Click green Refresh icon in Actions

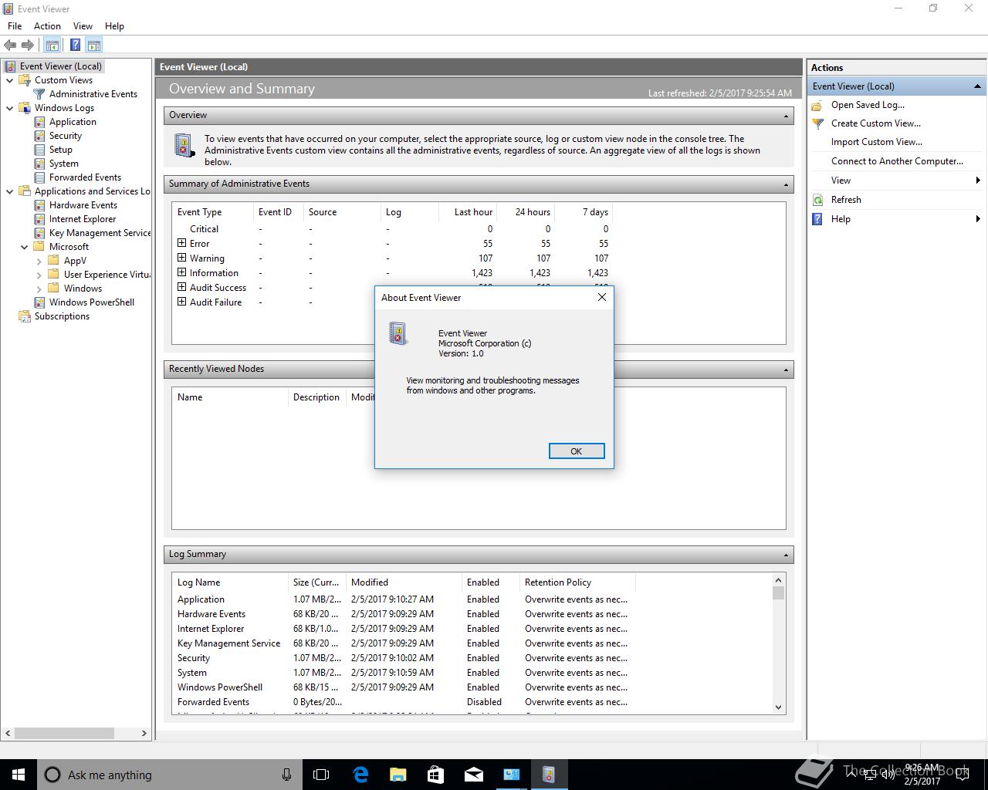[x=817, y=200]
